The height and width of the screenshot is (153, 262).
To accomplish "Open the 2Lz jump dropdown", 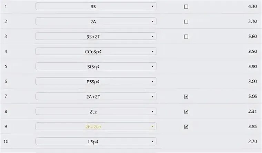I will (96, 111).
